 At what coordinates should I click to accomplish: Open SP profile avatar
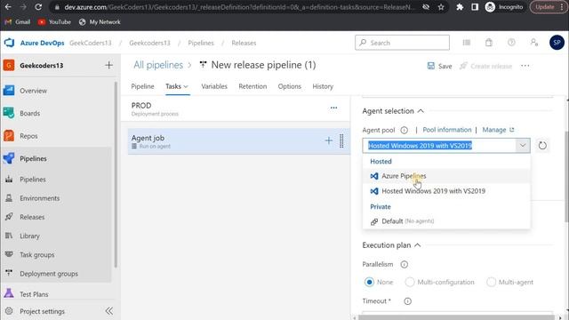(557, 43)
